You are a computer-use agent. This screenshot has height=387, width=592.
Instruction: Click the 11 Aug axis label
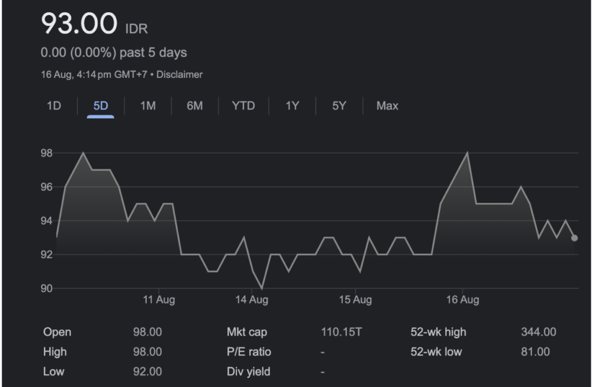point(159,299)
